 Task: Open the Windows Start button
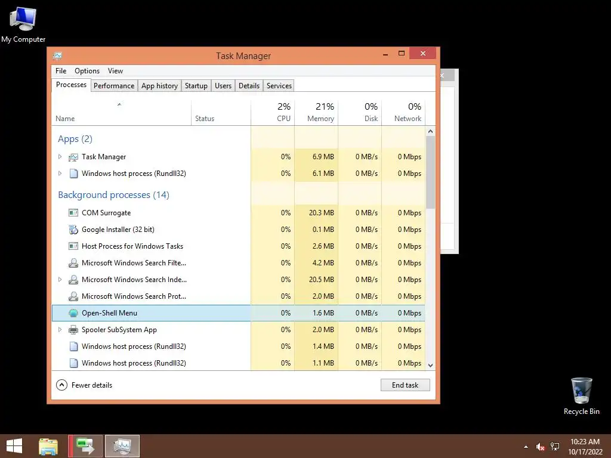pos(14,446)
